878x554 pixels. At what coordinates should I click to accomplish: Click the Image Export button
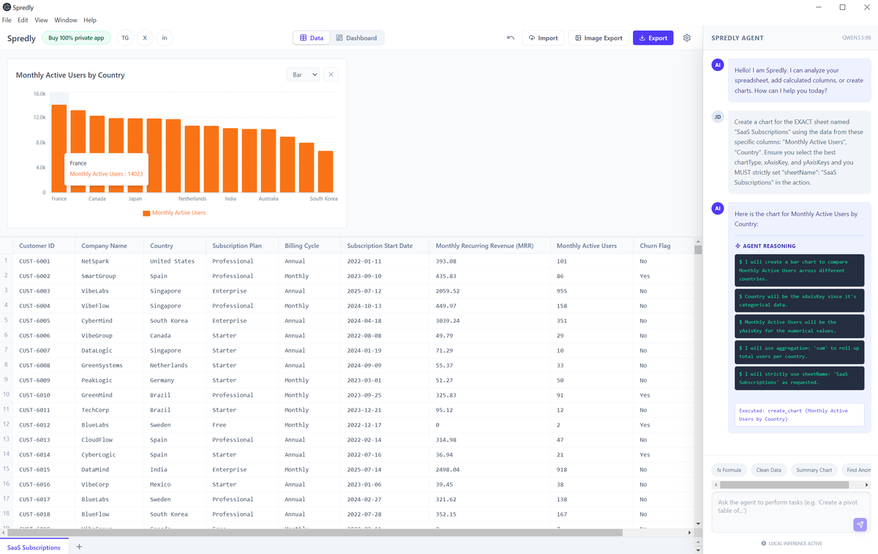[x=599, y=38]
